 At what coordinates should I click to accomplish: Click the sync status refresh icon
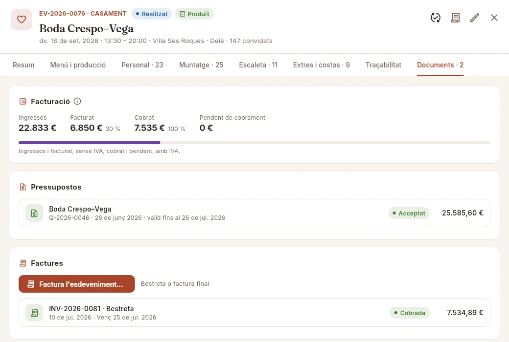[435, 18]
